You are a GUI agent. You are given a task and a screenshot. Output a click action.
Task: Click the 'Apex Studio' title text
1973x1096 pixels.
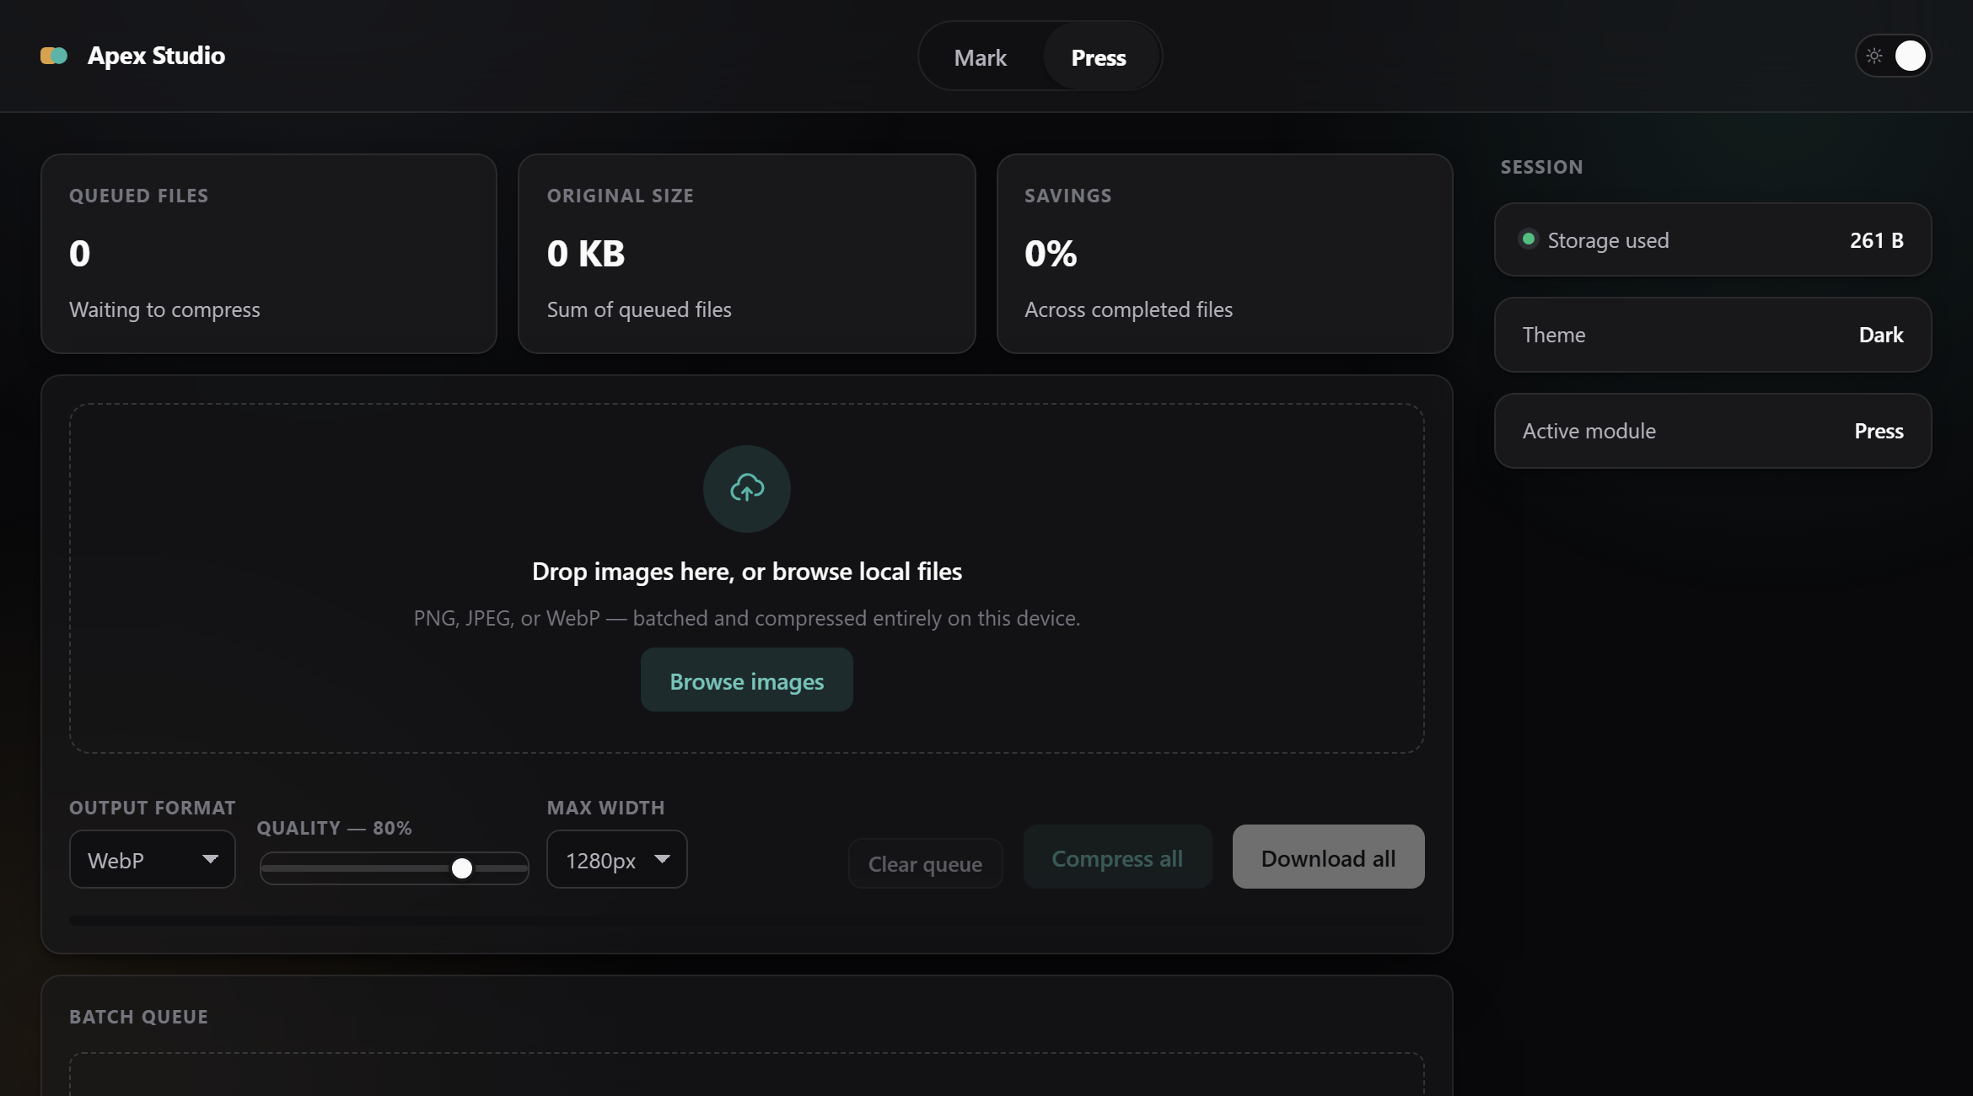point(157,56)
